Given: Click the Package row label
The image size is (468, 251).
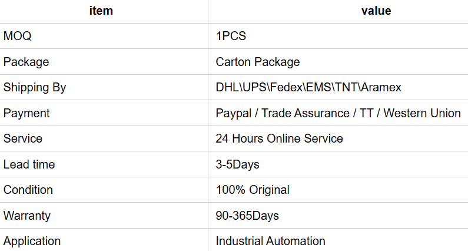Looking at the screenshot, I should pyautogui.click(x=26, y=62).
